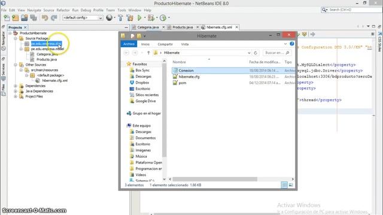Collapse the pe.edu.empresa.model package
Viewport: 383px width, 215px height.
pos(21,49)
